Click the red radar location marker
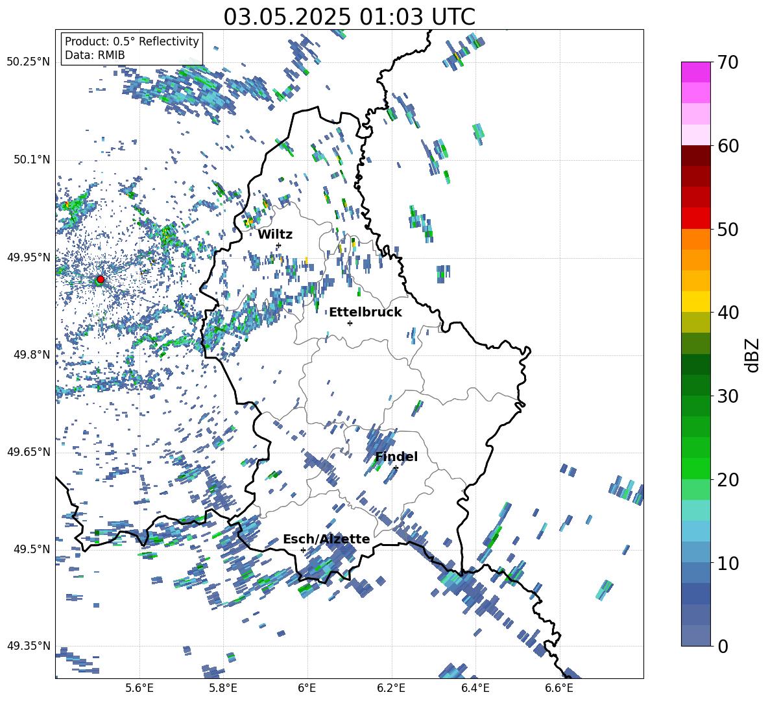 coord(101,279)
